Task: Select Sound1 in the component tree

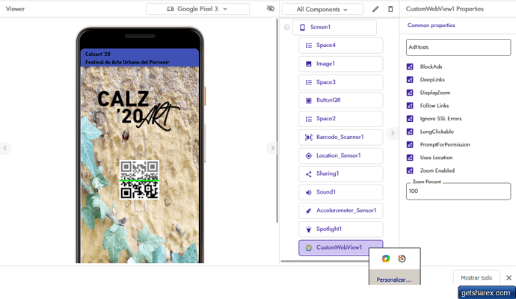Action: coord(340,192)
